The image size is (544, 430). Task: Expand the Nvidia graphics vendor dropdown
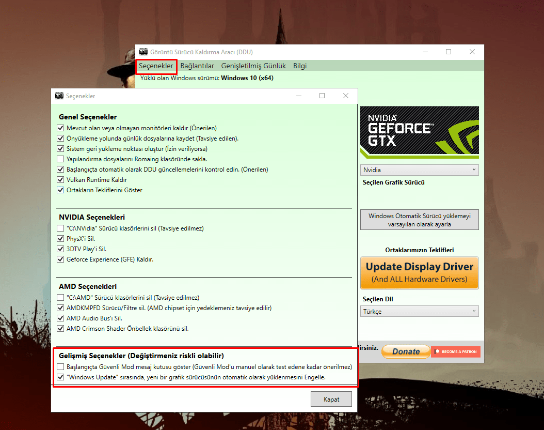coord(420,170)
